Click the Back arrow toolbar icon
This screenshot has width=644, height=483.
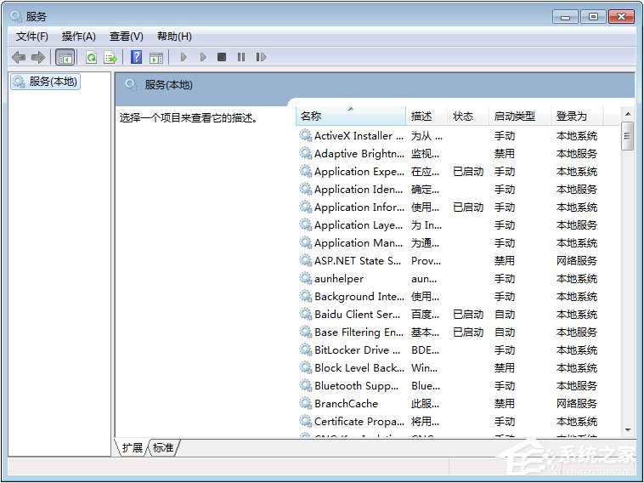[x=19, y=57]
